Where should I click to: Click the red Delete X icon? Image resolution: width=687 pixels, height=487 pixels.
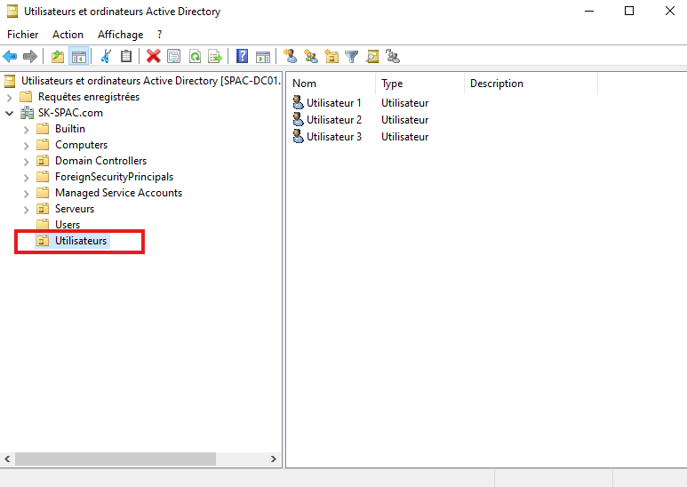click(153, 56)
